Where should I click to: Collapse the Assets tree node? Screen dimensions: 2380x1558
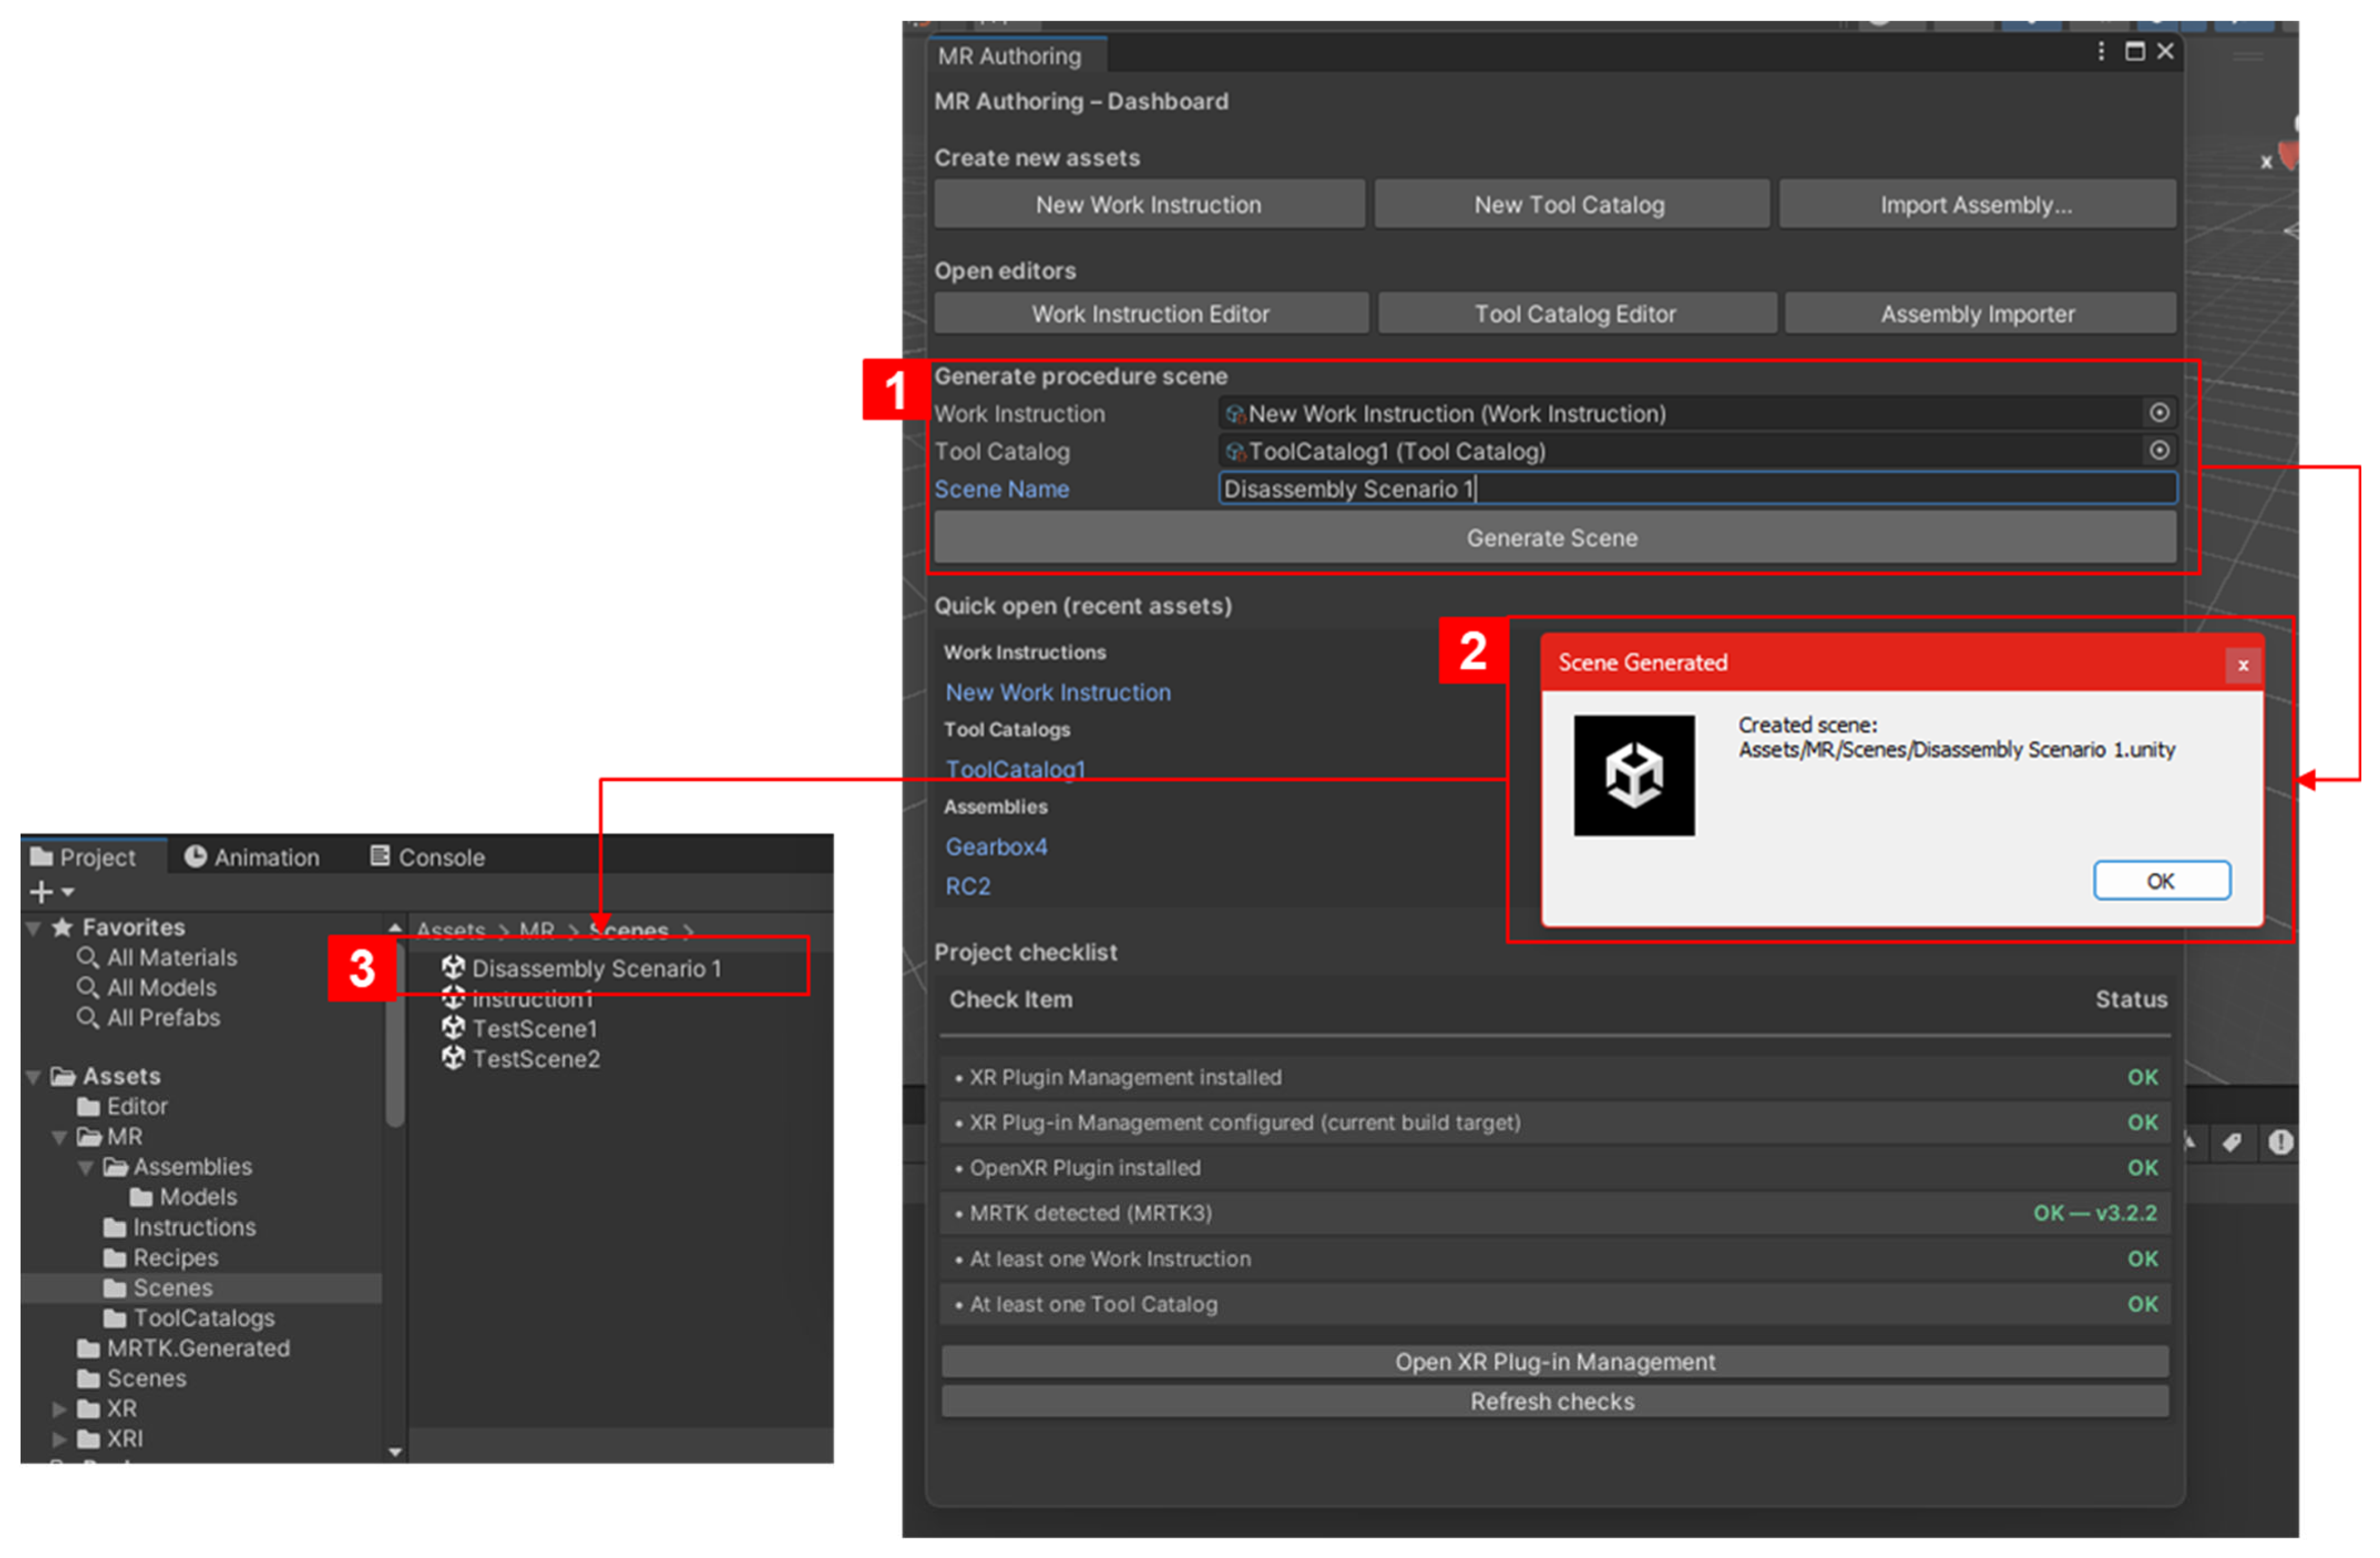click(x=33, y=1077)
